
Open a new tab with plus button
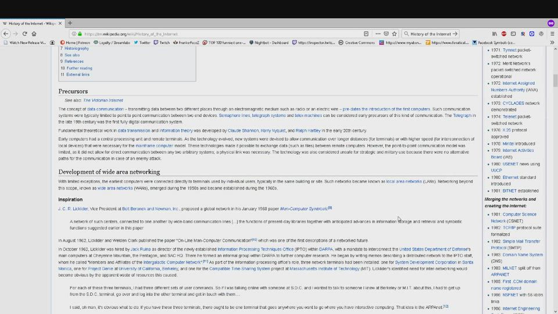point(70,23)
